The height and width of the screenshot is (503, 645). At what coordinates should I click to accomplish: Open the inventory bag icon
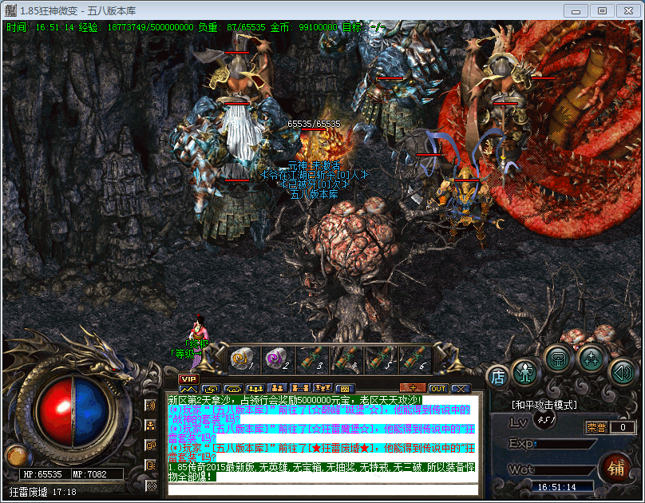[559, 358]
